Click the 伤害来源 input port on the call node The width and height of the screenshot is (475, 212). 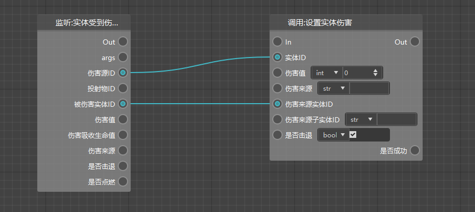click(x=277, y=89)
